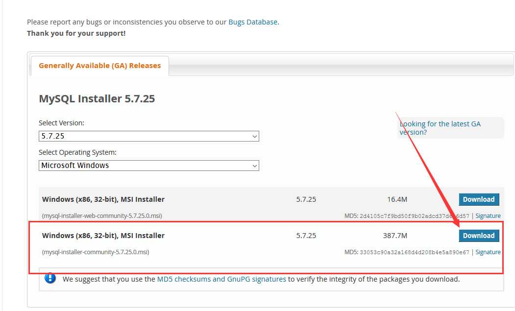The width and height of the screenshot is (515, 311).
Task: Click the mysql-installer-community-5.7.25.0.msi filename
Action: 96,252
